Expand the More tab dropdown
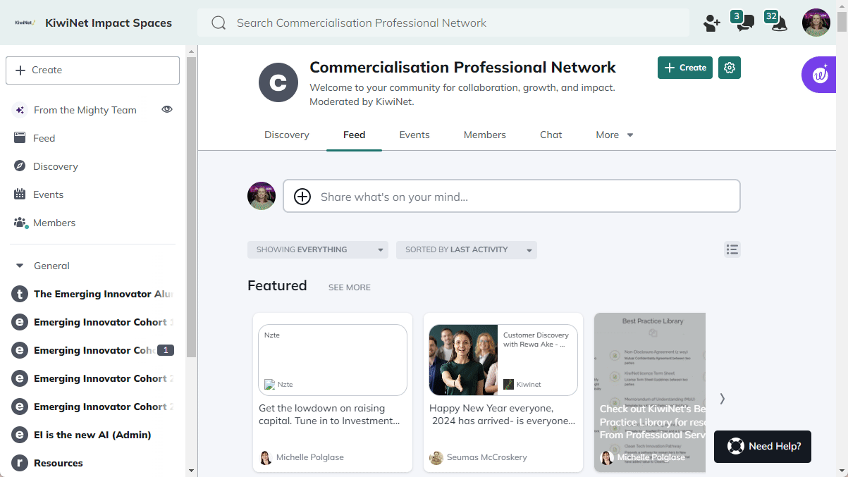Image resolution: width=848 pixels, height=477 pixels. pos(615,135)
